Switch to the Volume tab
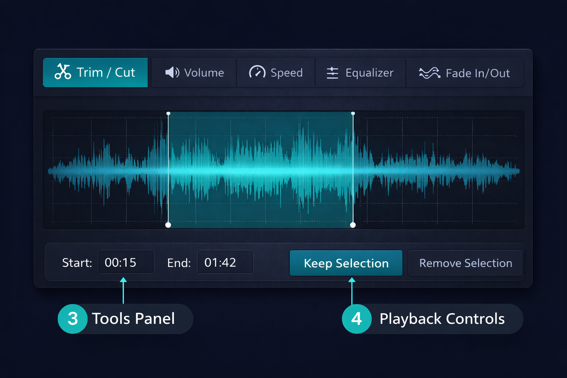This screenshot has height=378, width=567. pyautogui.click(x=193, y=72)
